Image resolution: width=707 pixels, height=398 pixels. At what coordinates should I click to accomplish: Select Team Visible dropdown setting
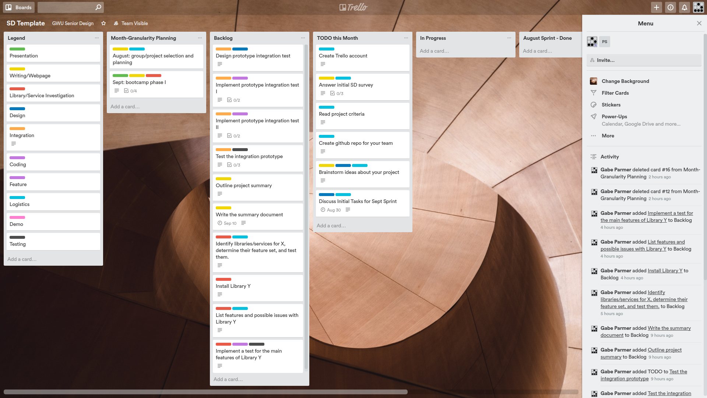(131, 23)
